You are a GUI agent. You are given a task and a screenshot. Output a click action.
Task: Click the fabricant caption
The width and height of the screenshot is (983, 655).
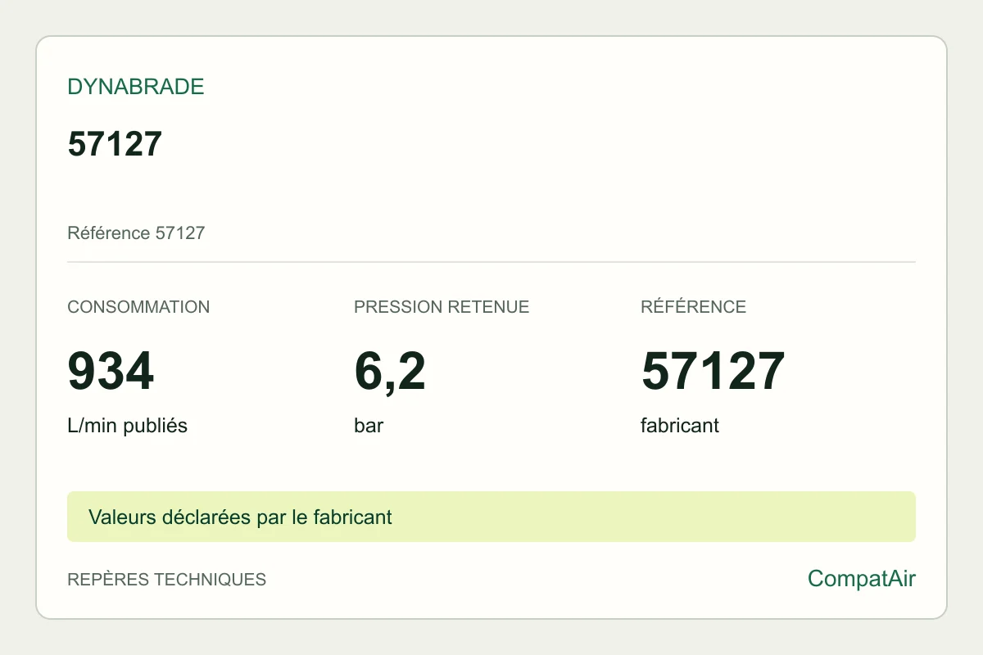[x=680, y=426]
